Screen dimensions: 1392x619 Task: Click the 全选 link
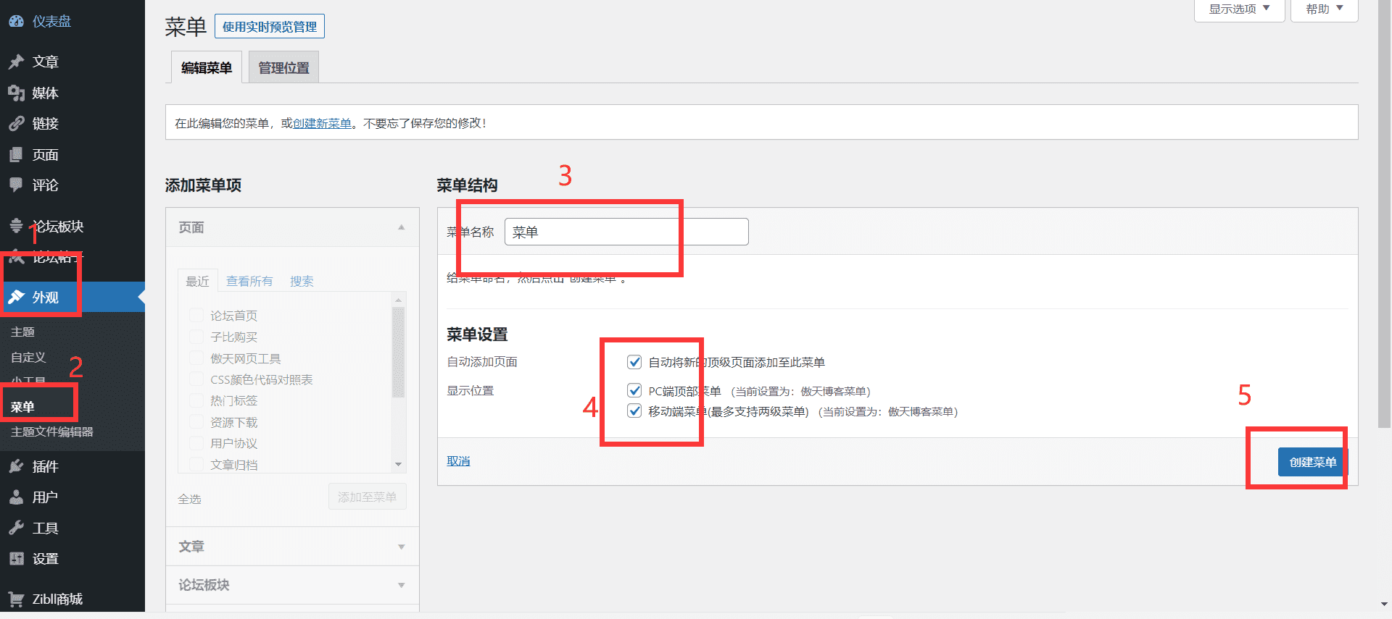(189, 499)
